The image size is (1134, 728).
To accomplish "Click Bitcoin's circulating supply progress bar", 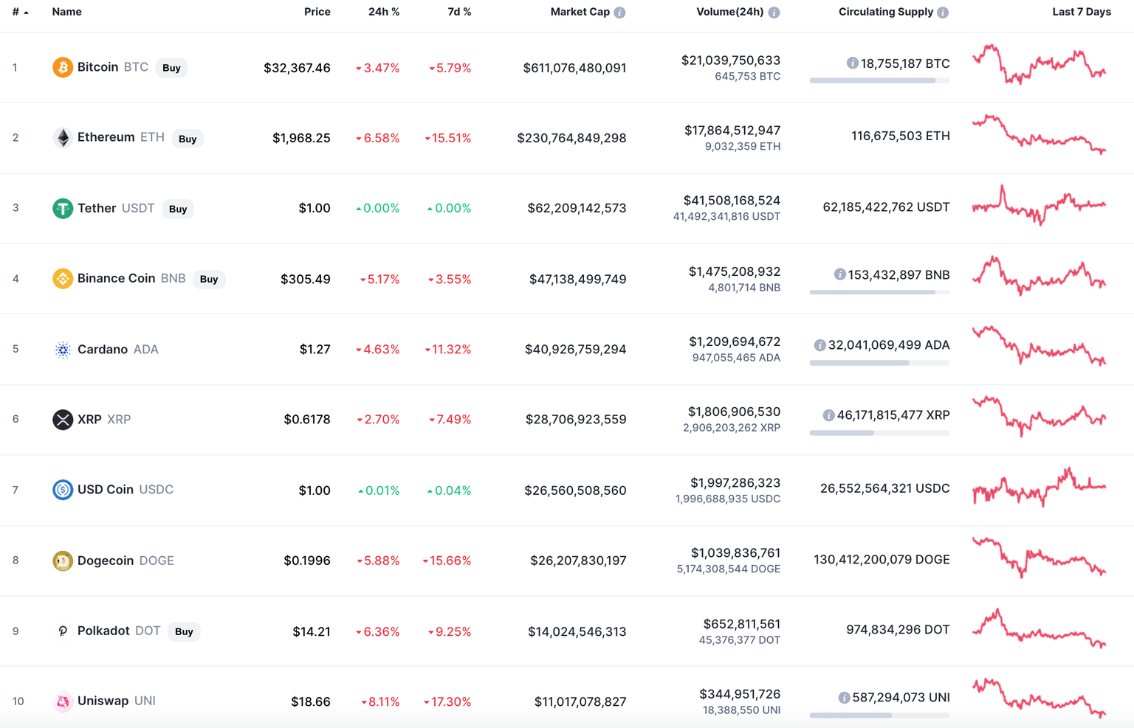I will coord(879,80).
